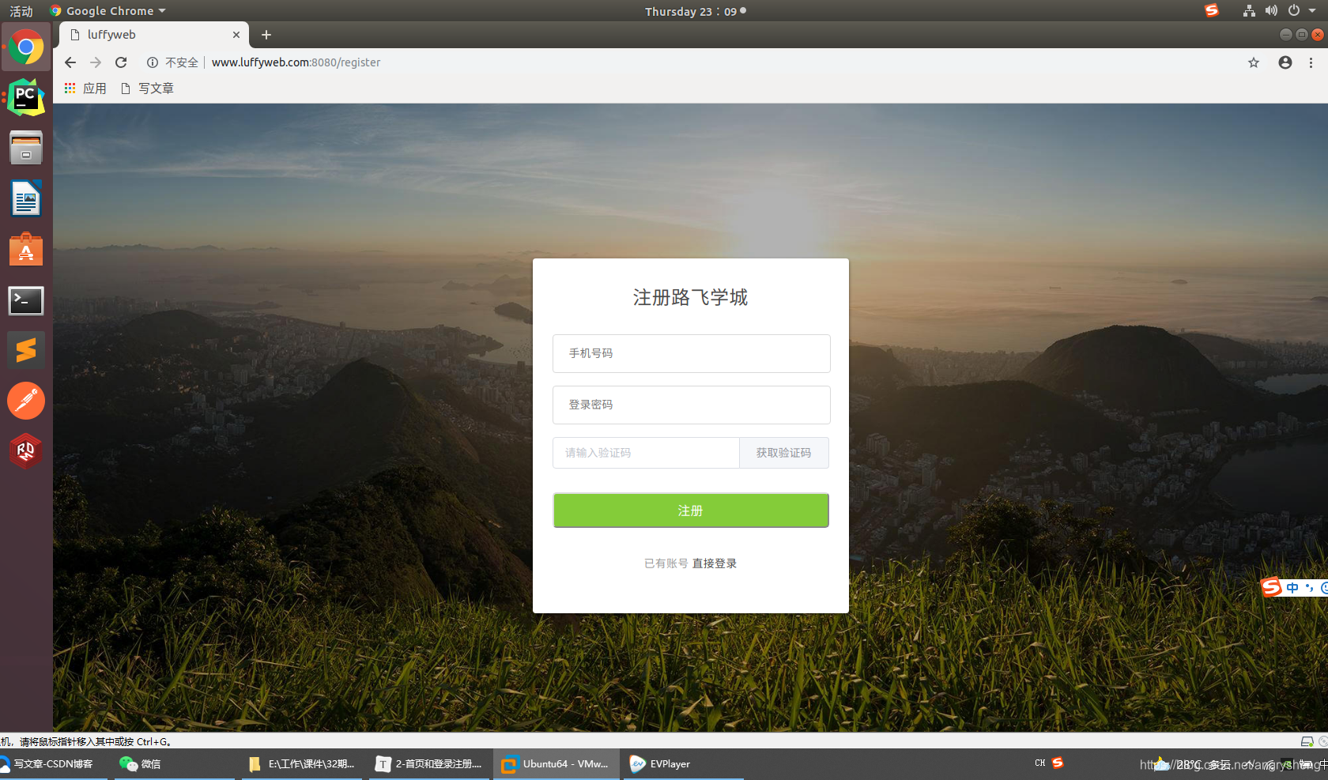
Task: Select the luffyweb browser tab
Action: pyautogui.click(x=154, y=35)
